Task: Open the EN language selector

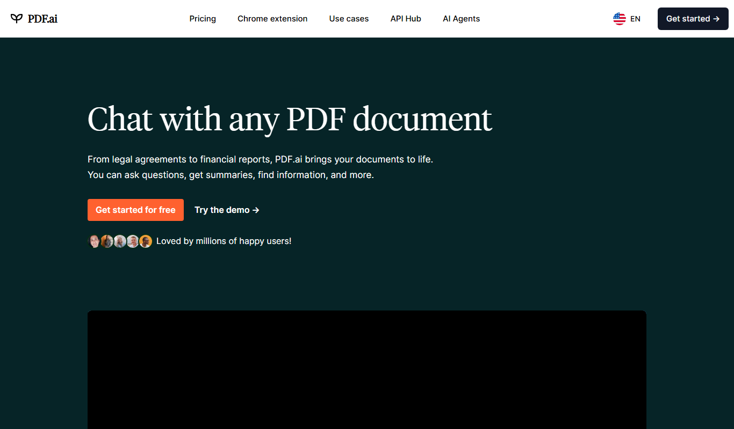Action: (635, 19)
